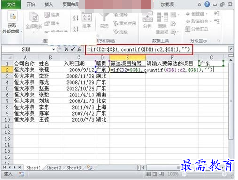Viewport: 238px width, 180px height.
Task: Open the 分级显示 dialog launcher
Action: tap(219, 41)
